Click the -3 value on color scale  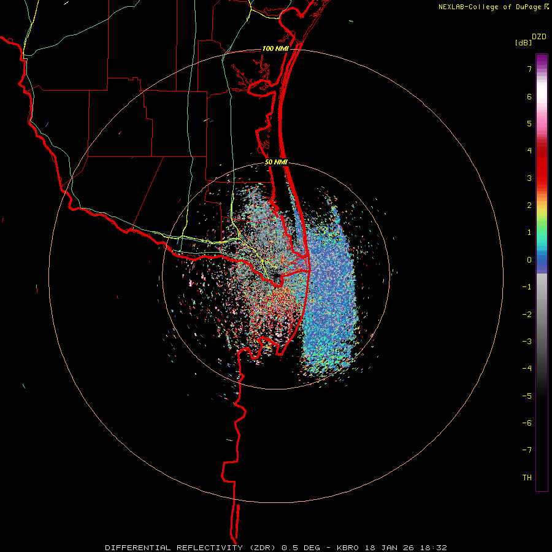tap(527, 342)
